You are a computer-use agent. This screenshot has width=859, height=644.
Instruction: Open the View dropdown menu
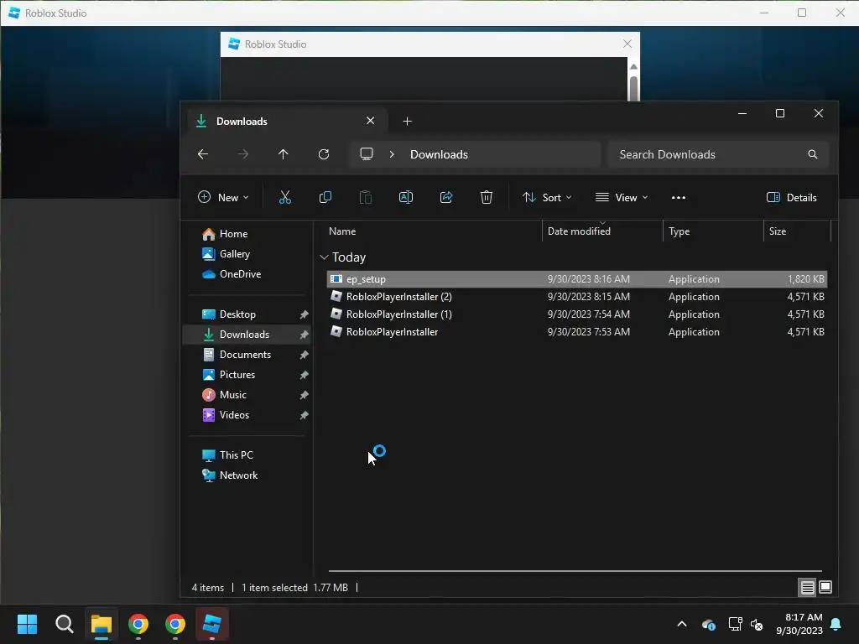pos(622,198)
